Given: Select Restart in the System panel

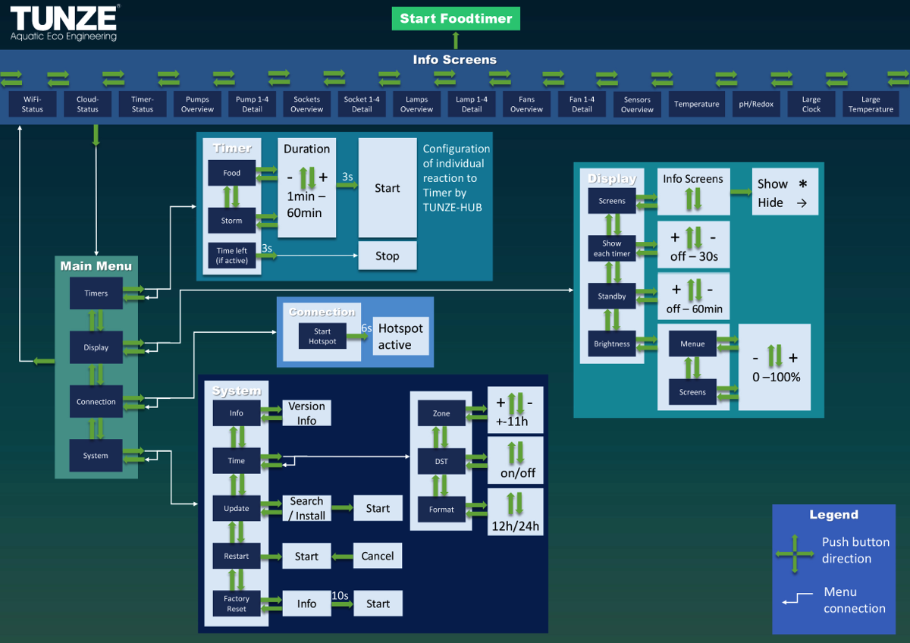Looking at the screenshot, I should [237, 556].
